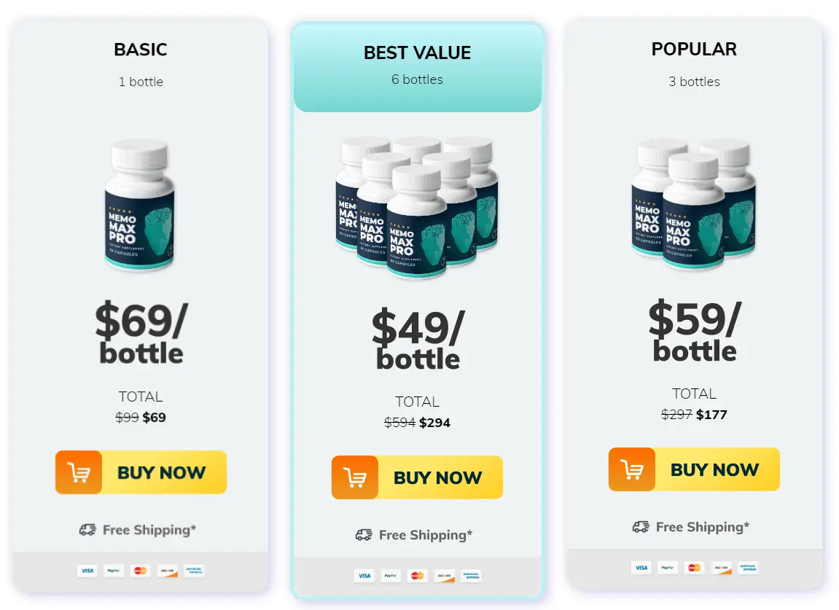Select the Visa payment icon under Basic plan
839x610 pixels.
[x=87, y=571]
